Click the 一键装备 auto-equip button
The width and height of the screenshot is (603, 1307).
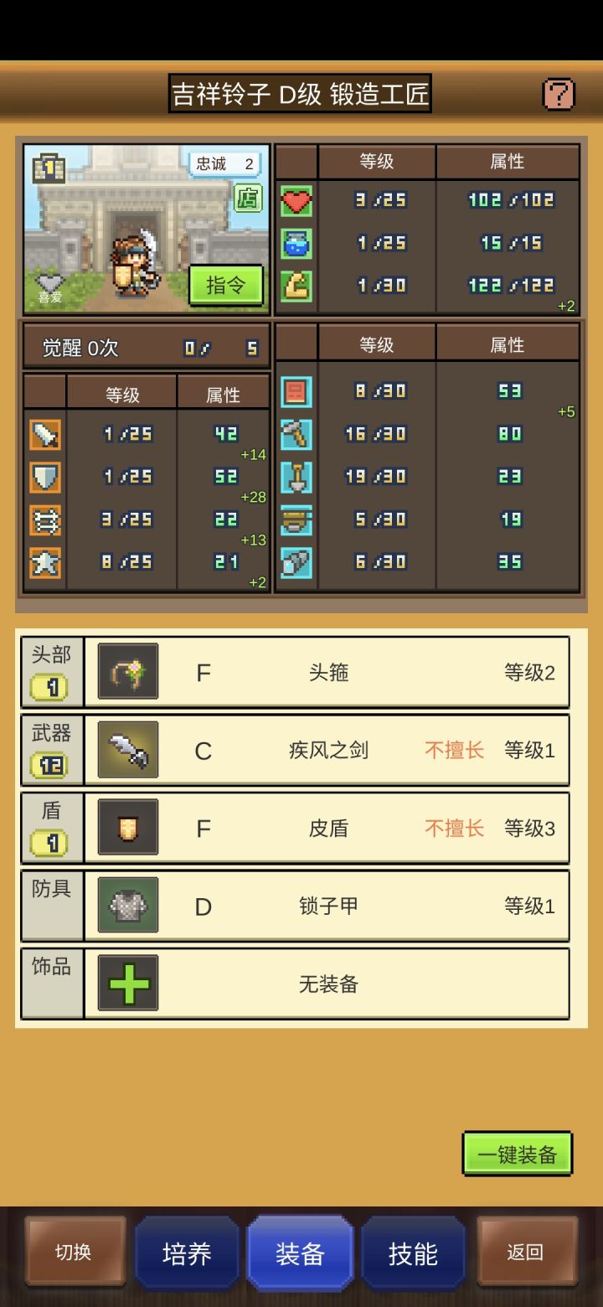pyautogui.click(x=518, y=1155)
